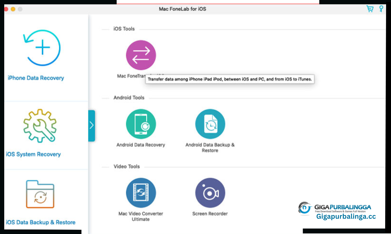Open Android Data Backup & Restore icon

(x=210, y=124)
